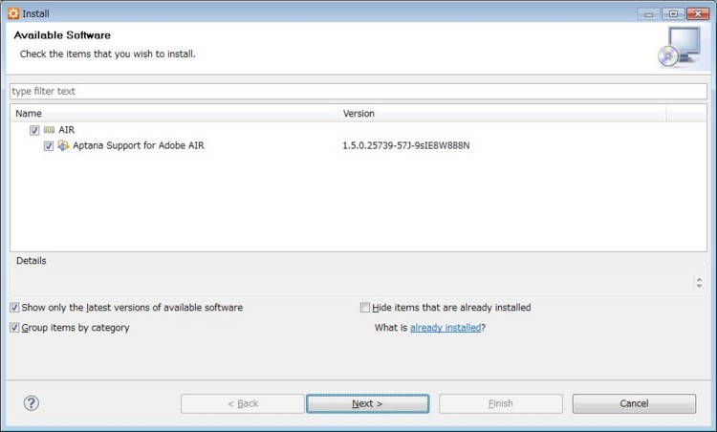Click the type filter text field
Screen dimensions: 717x432
pos(358,91)
